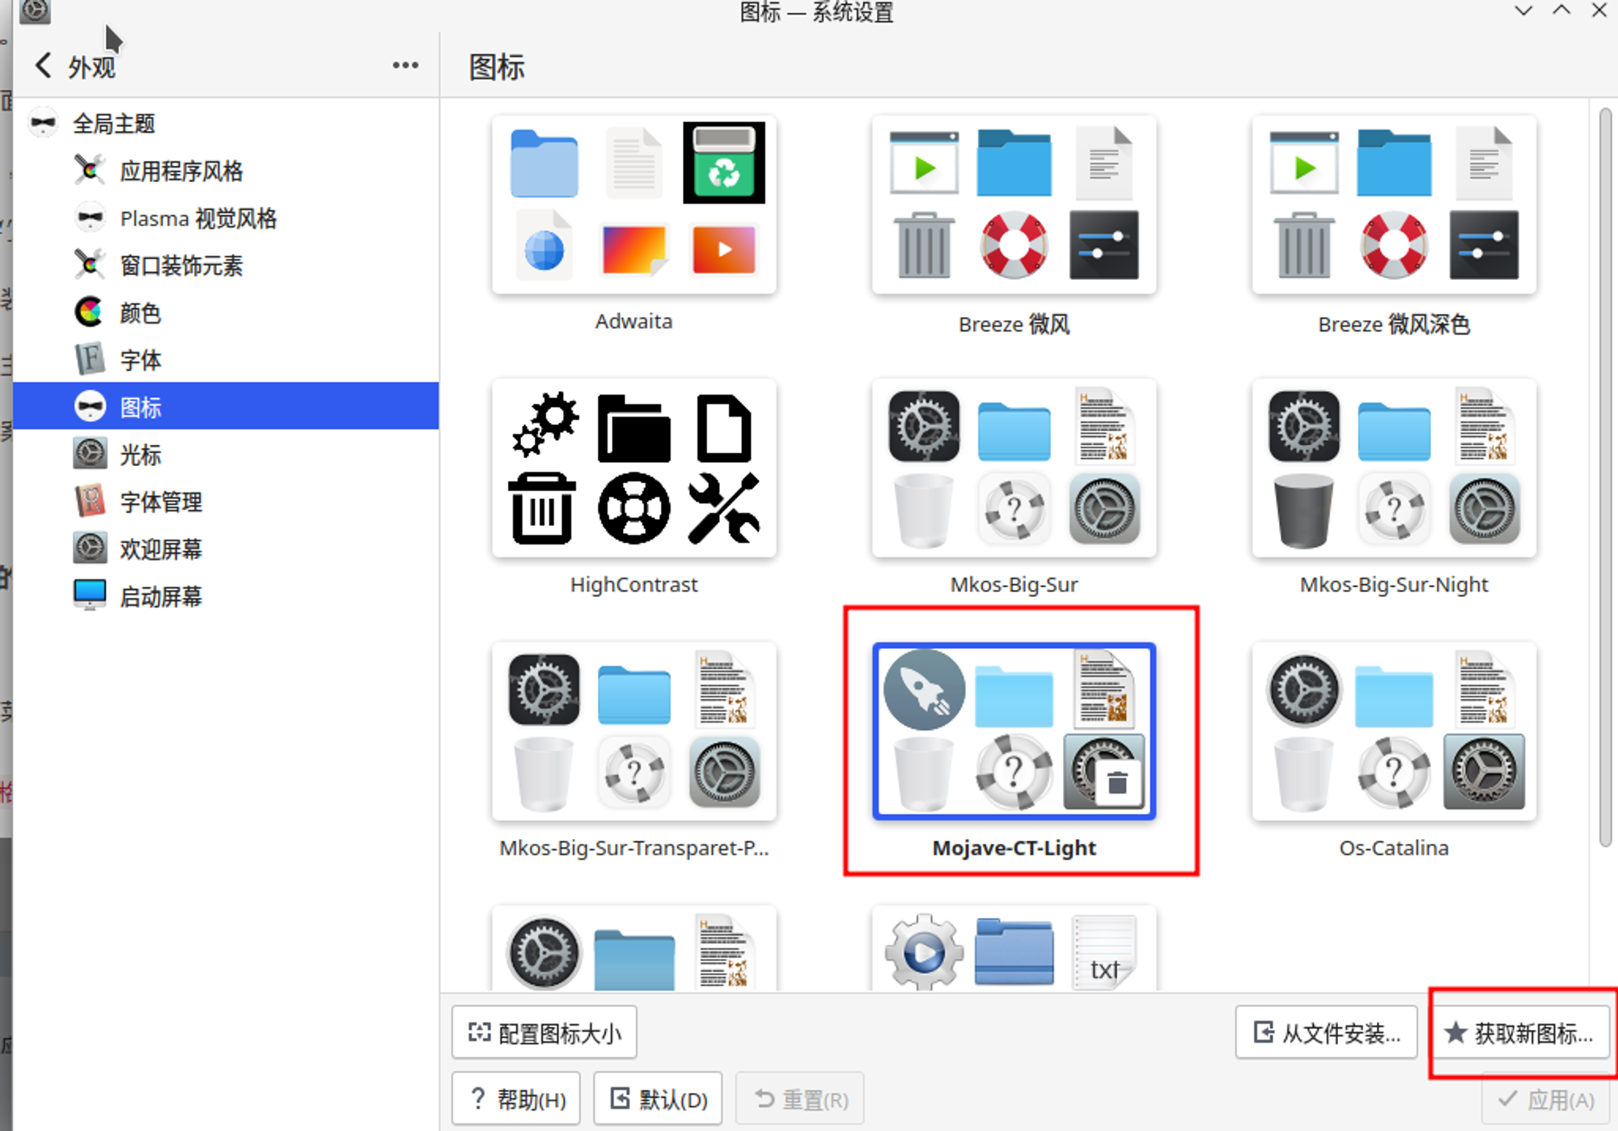
Task: Select the Adwaita icon theme
Action: point(634,205)
